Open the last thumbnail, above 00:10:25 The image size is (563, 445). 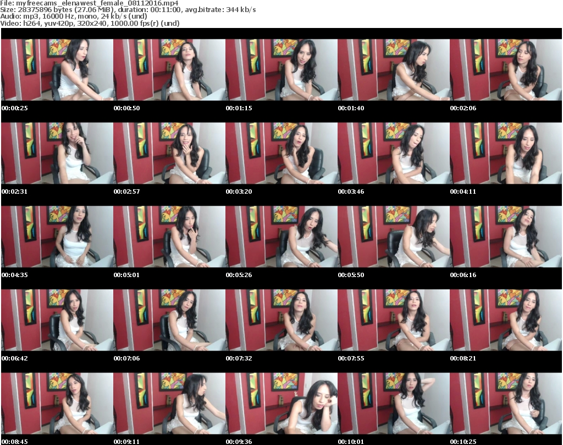pyautogui.click(x=506, y=403)
